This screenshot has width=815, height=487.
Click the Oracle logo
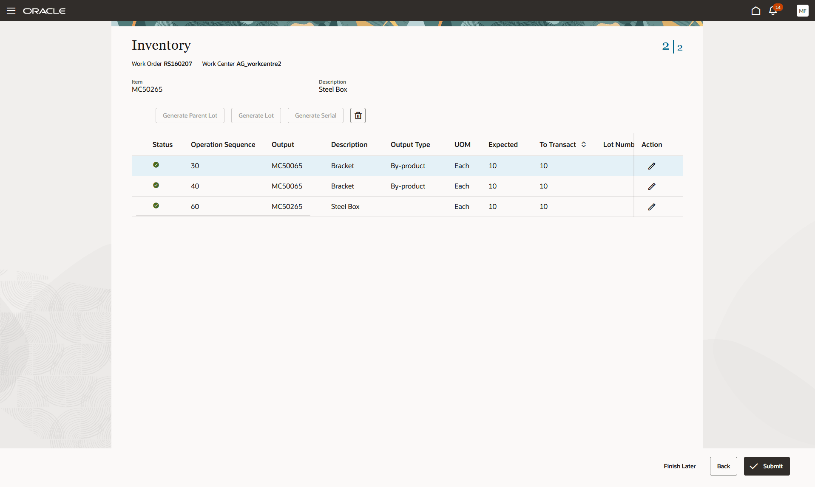(45, 11)
